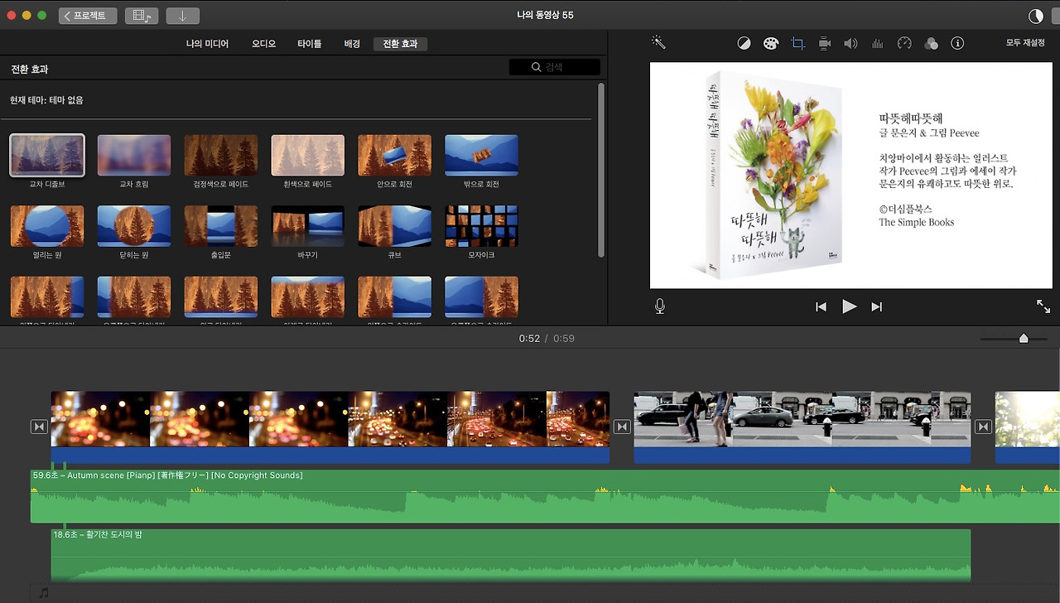Open the clip filter effects tool
The image size is (1060, 603).
931,42
